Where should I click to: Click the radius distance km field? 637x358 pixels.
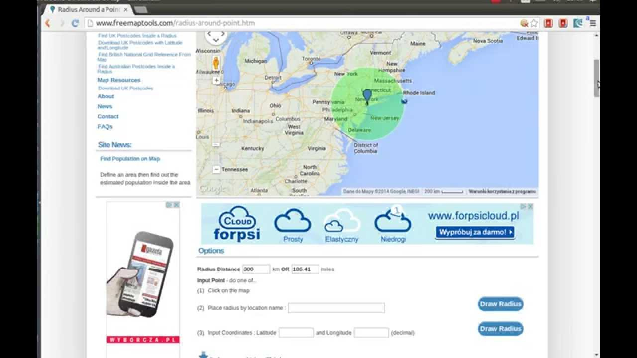[x=256, y=269]
